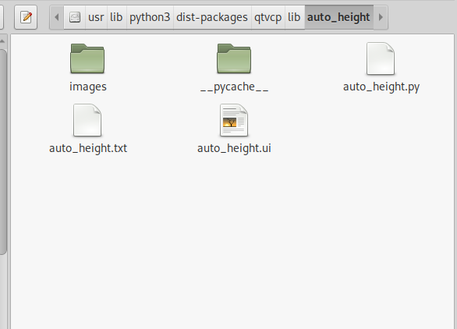Navigate to dist-packages in the path bar
The height and width of the screenshot is (329, 457).
(212, 17)
